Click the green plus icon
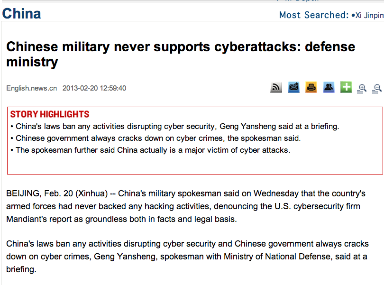The height and width of the screenshot is (285, 384). point(346,87)
